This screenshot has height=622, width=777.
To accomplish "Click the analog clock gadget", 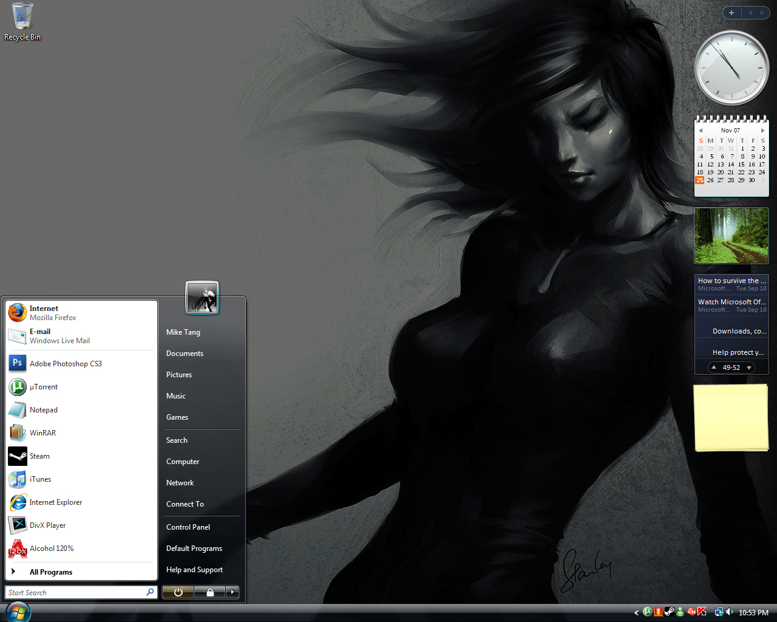I will tap(731, 67).
